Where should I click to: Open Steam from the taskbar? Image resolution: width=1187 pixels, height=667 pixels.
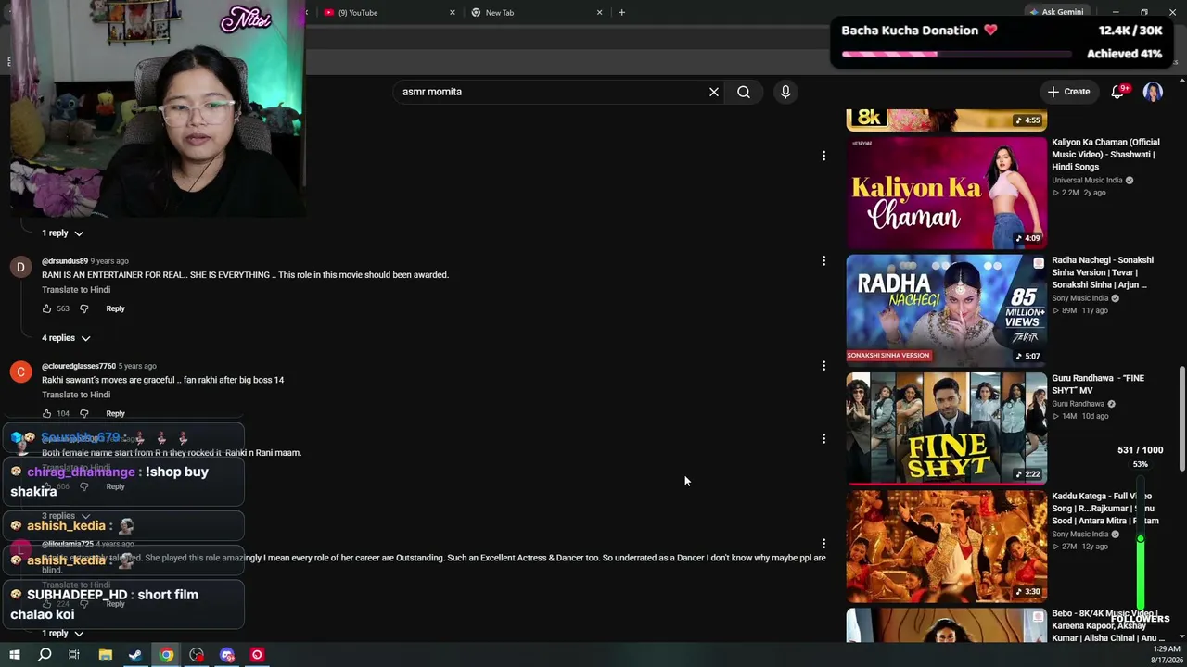(135, 655)
